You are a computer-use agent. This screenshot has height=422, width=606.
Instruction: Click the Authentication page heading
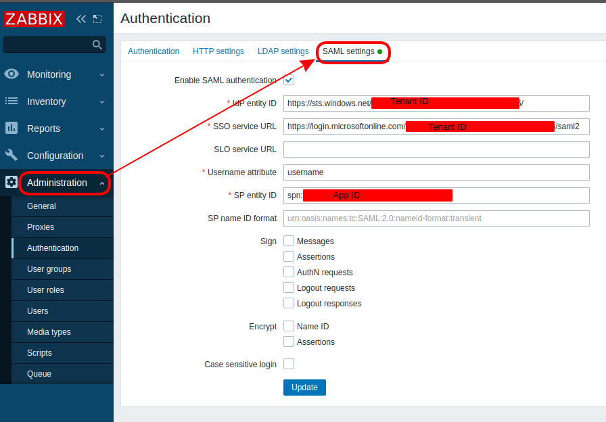(x=166, y=18)
